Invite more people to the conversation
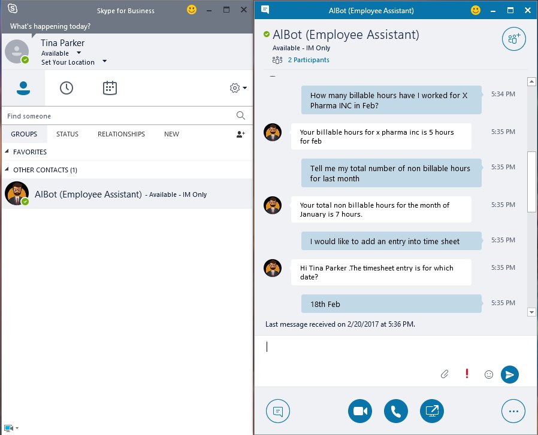The image size is (538, 435). [x=513, y=39]
